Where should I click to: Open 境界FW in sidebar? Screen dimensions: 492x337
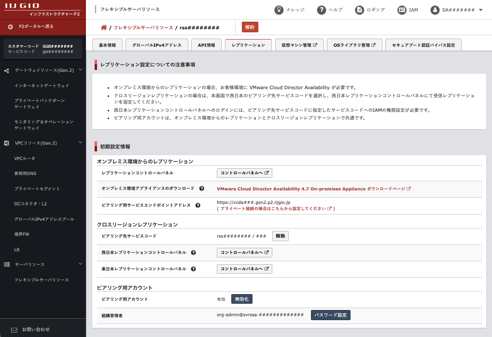pos(22,234)
